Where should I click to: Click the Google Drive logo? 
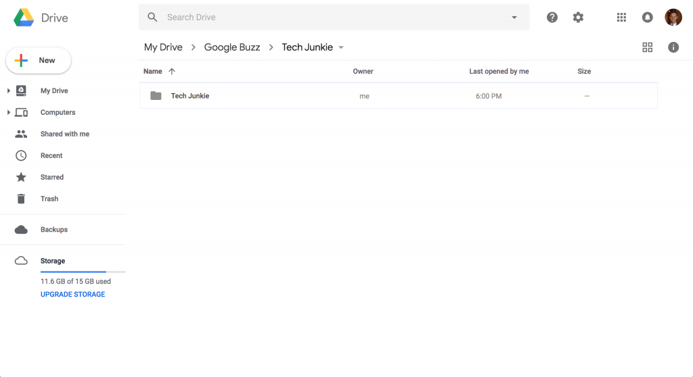coord(24,18)
